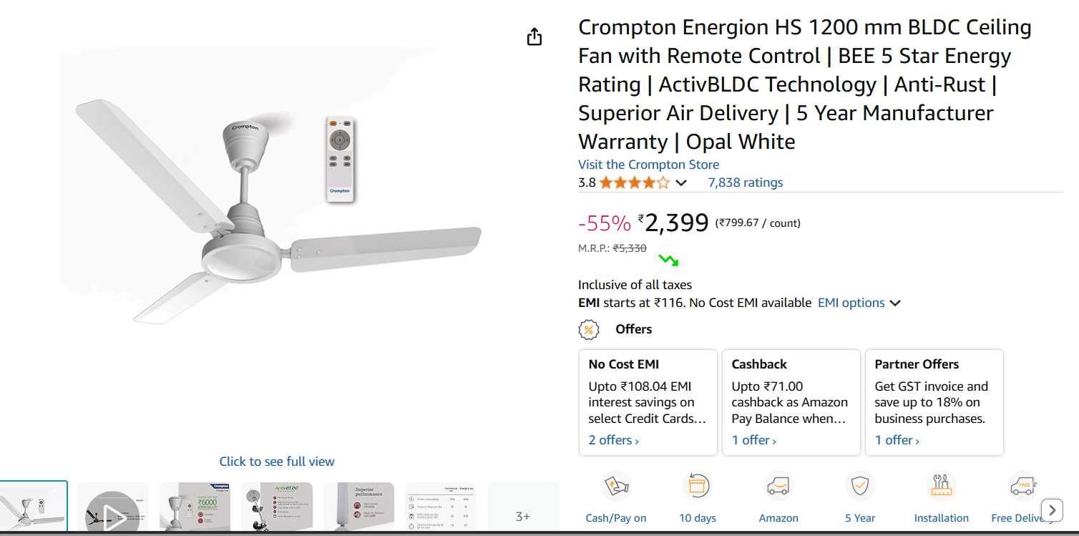Open 1 offer under Cashback
Screen dimensions: 1079x536
click(x=753, y=440)
